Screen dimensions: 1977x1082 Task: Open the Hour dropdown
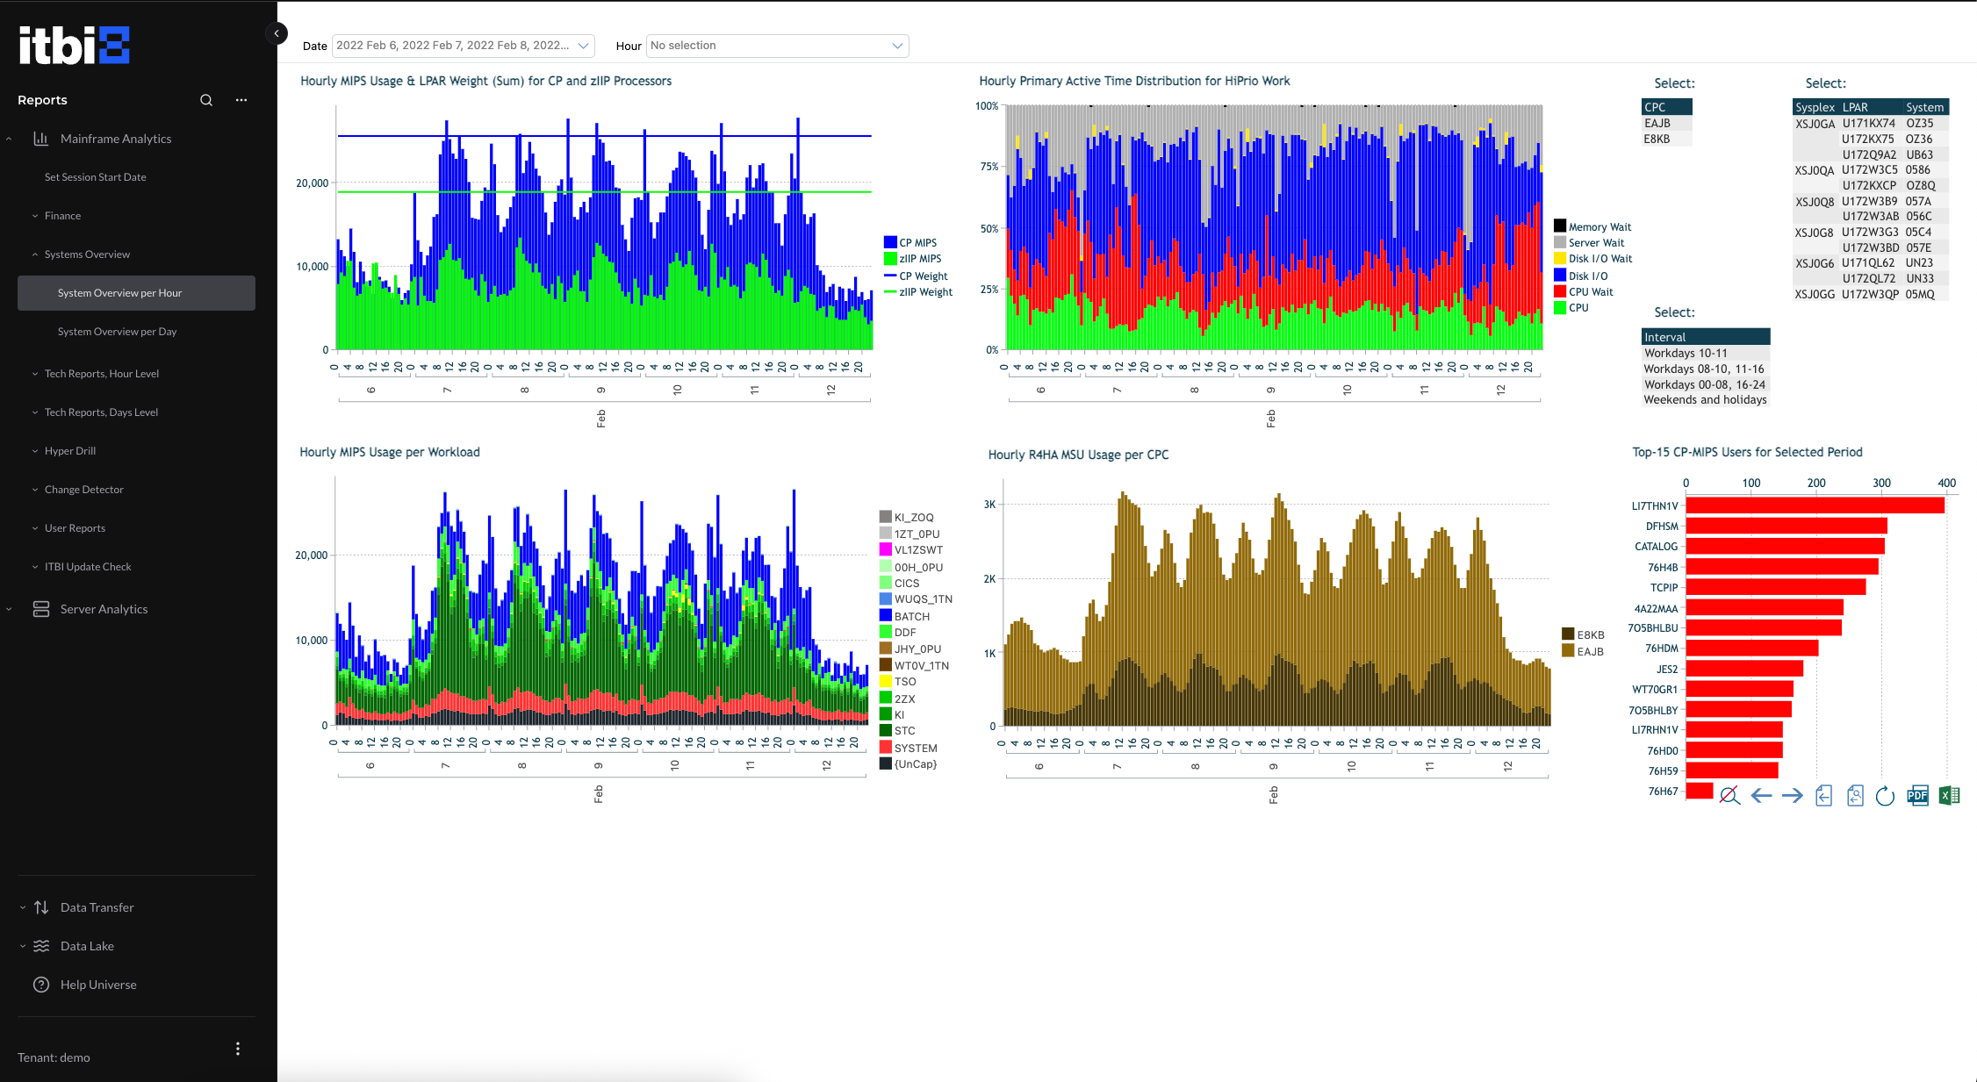777,46
